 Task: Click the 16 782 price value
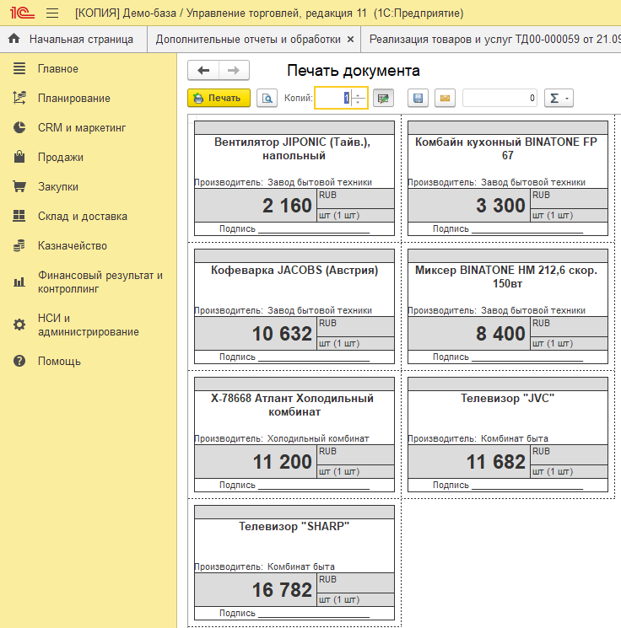click(282, 590)
